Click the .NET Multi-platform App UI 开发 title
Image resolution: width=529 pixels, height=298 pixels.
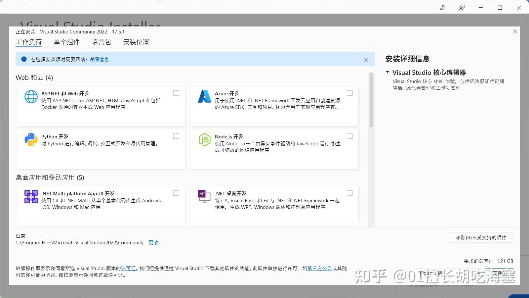(78, 194)
